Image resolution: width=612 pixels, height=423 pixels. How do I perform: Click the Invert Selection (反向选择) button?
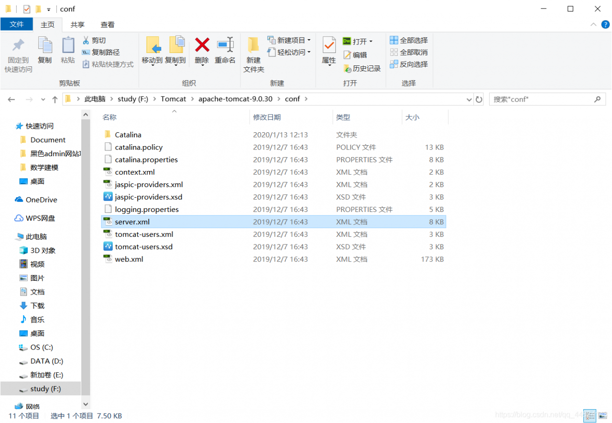(x=409, y=64)
